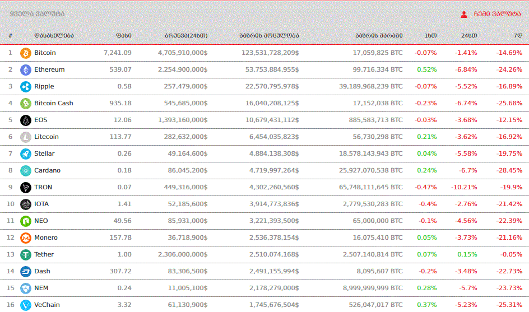The width and height of the screenshot is (529, 312).
Task: Click the TRON logo icon
Action: coord(25,188)
